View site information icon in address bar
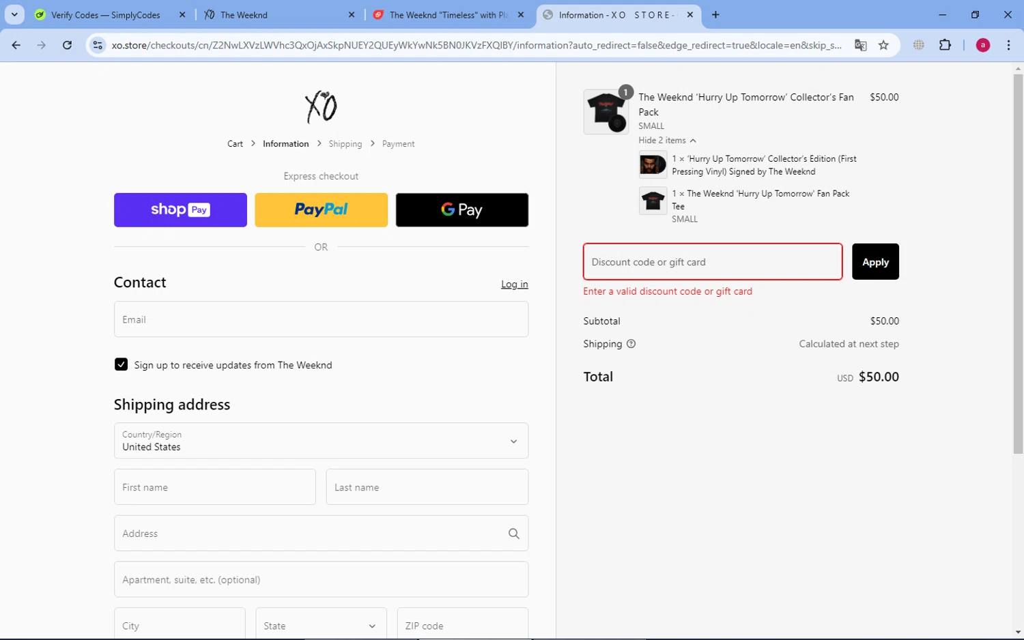Viewport: 1024px width, 640px height. pyautogui.click(x=98, y=45)
